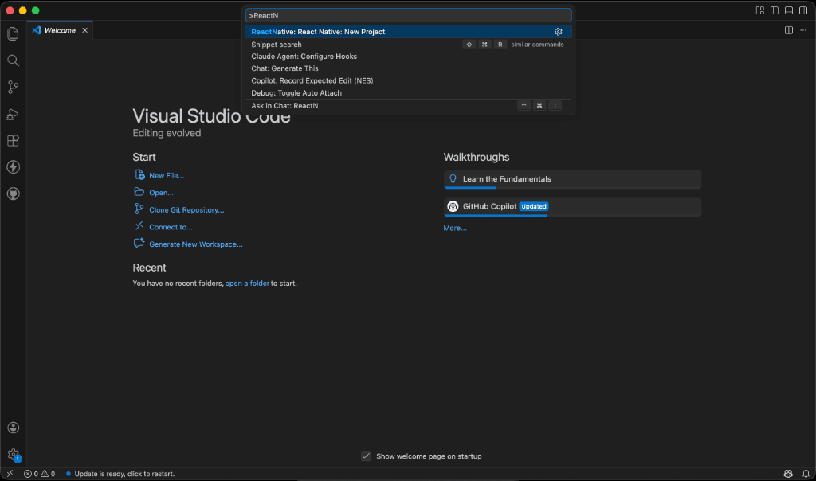Select the Welcome tab
This screenshot has height=481, width=816.
(x=60, y=30)
